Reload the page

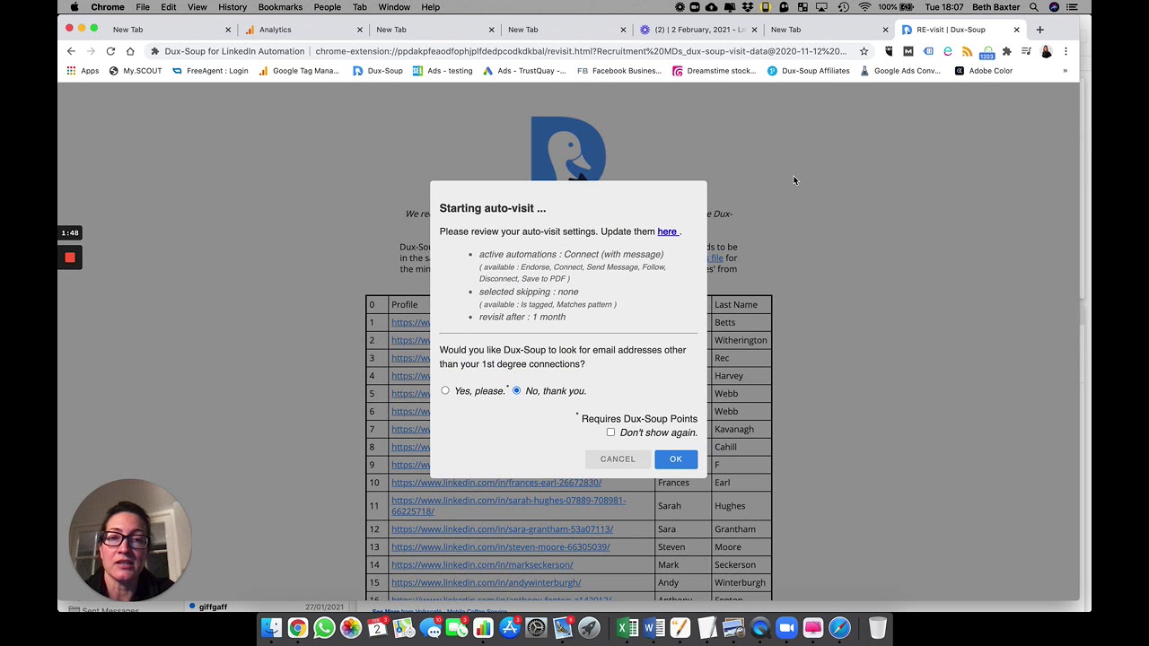(110, 51)
